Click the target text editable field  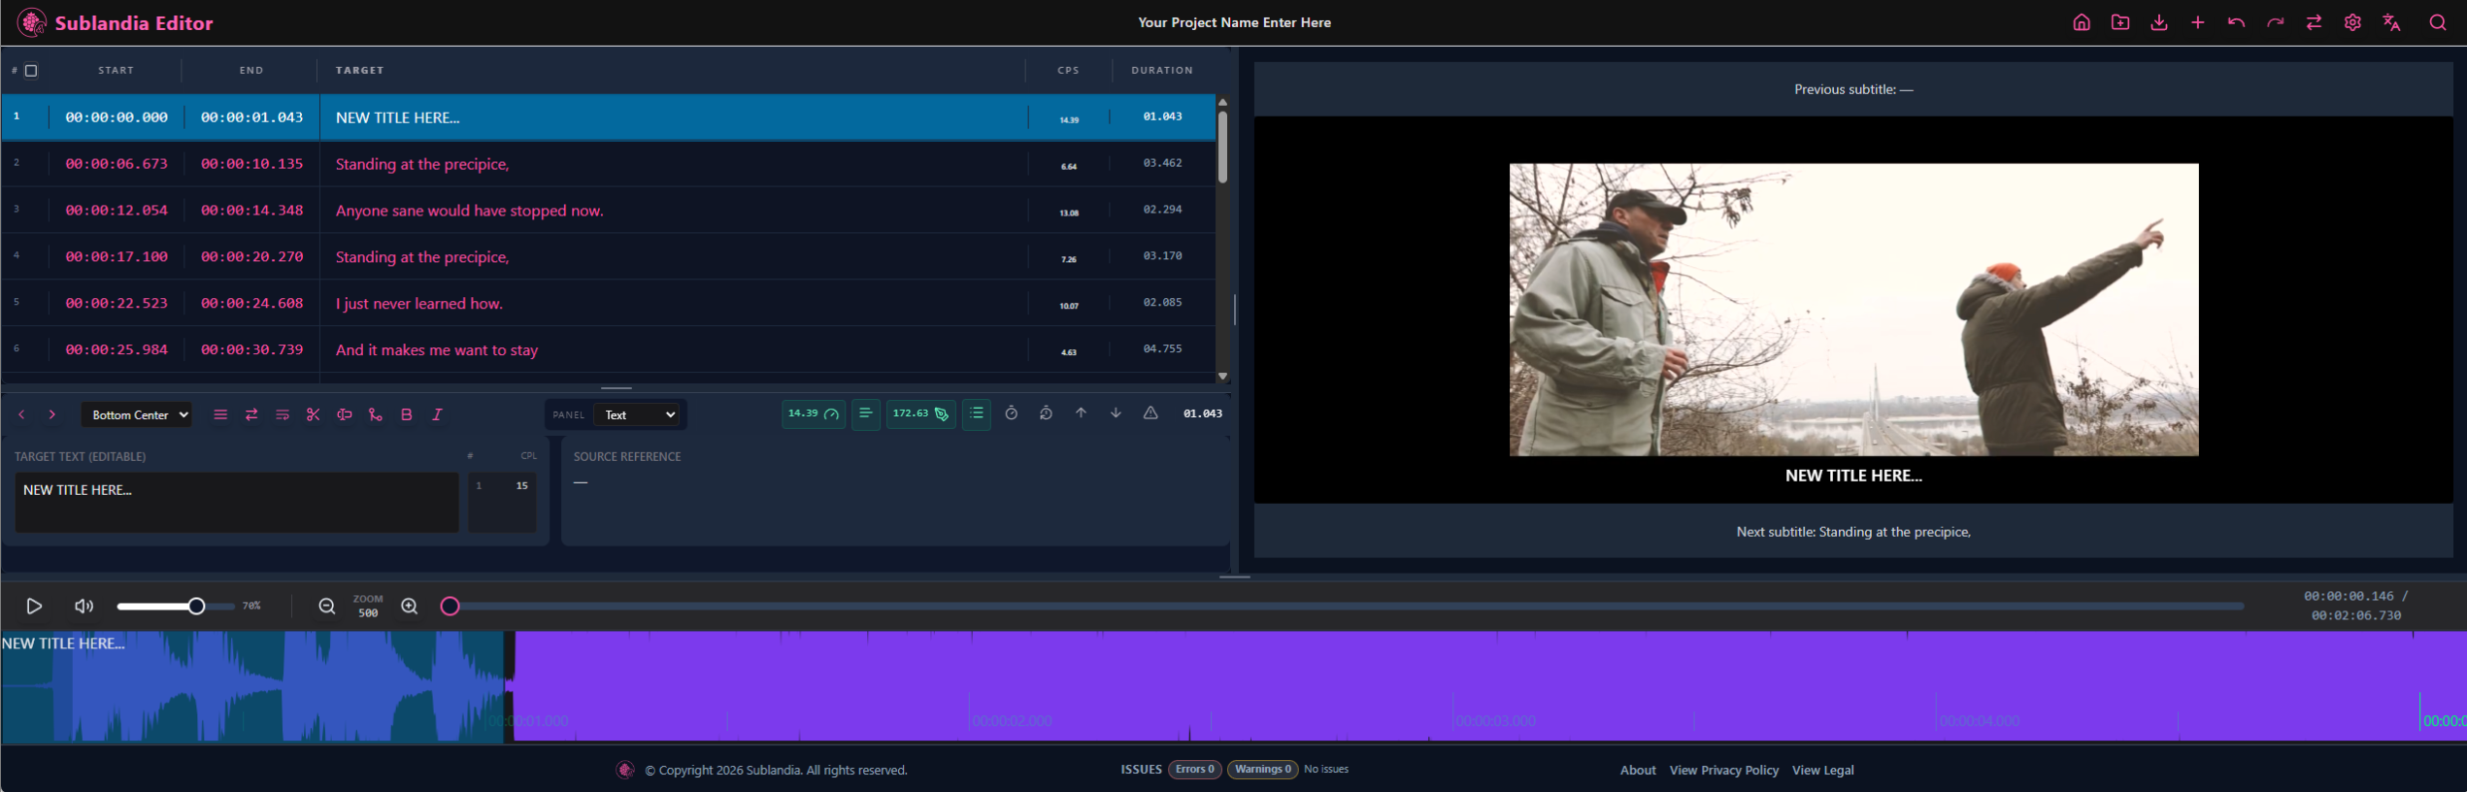click(237, 502)
